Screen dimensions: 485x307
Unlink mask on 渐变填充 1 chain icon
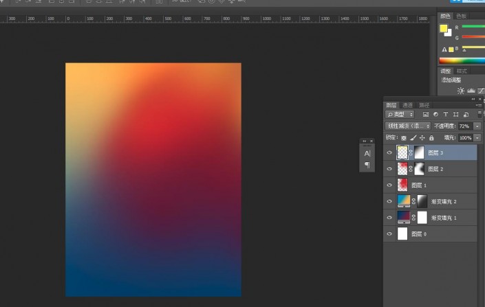click(x=413, y=218)
